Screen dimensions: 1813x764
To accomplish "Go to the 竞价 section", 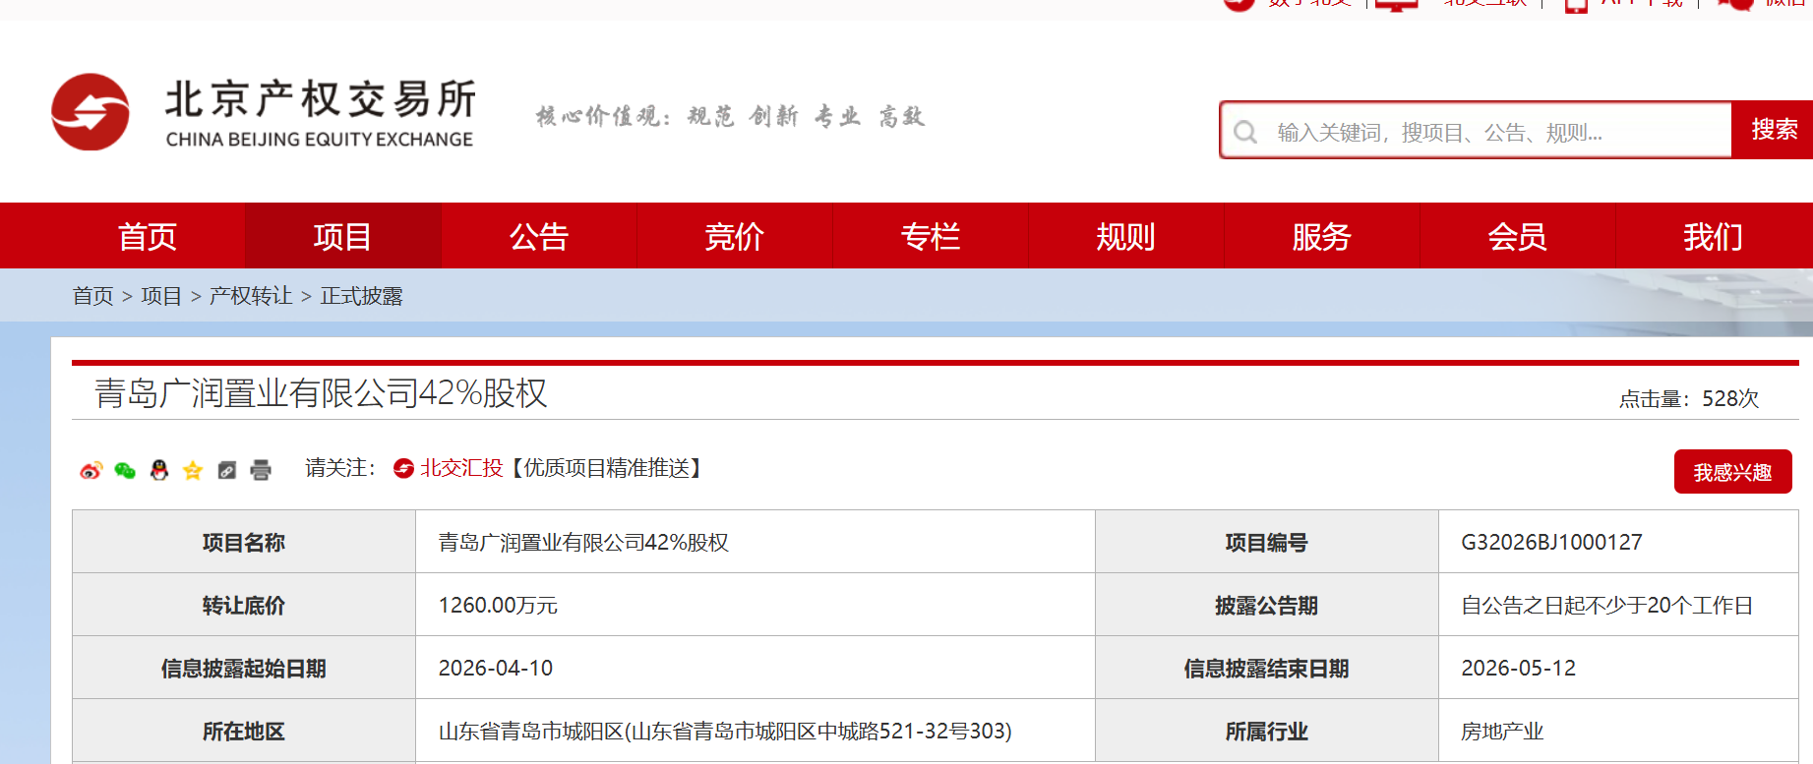I will [x=734, y=236].
